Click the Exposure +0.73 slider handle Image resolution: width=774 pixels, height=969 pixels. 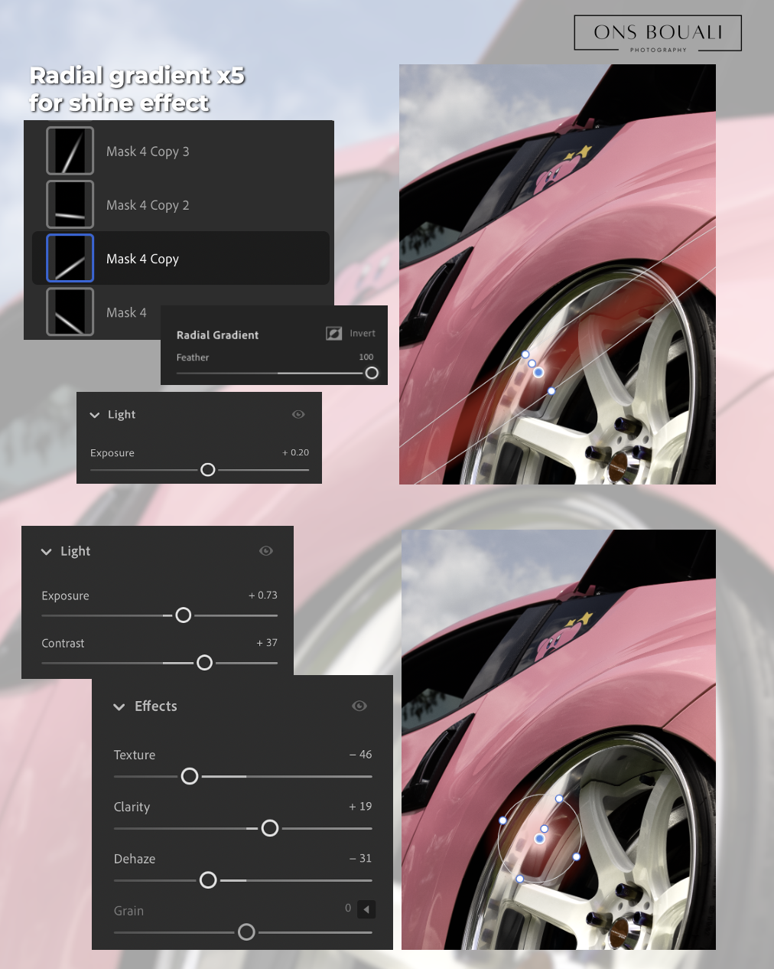coord(183,615)
